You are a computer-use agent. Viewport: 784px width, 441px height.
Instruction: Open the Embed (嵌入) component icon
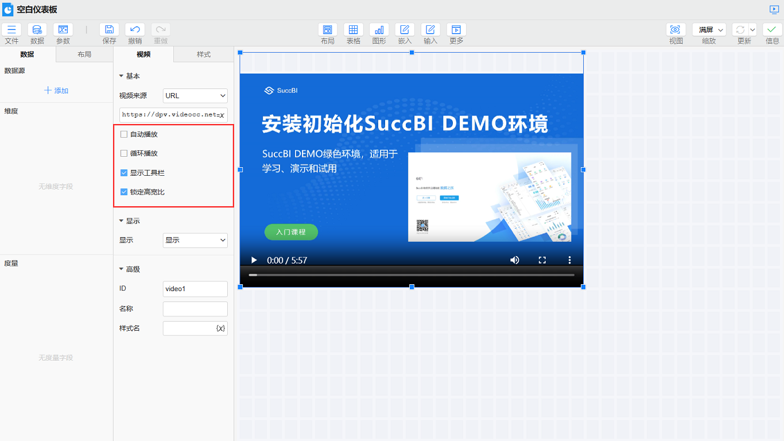tap(405, 30)
